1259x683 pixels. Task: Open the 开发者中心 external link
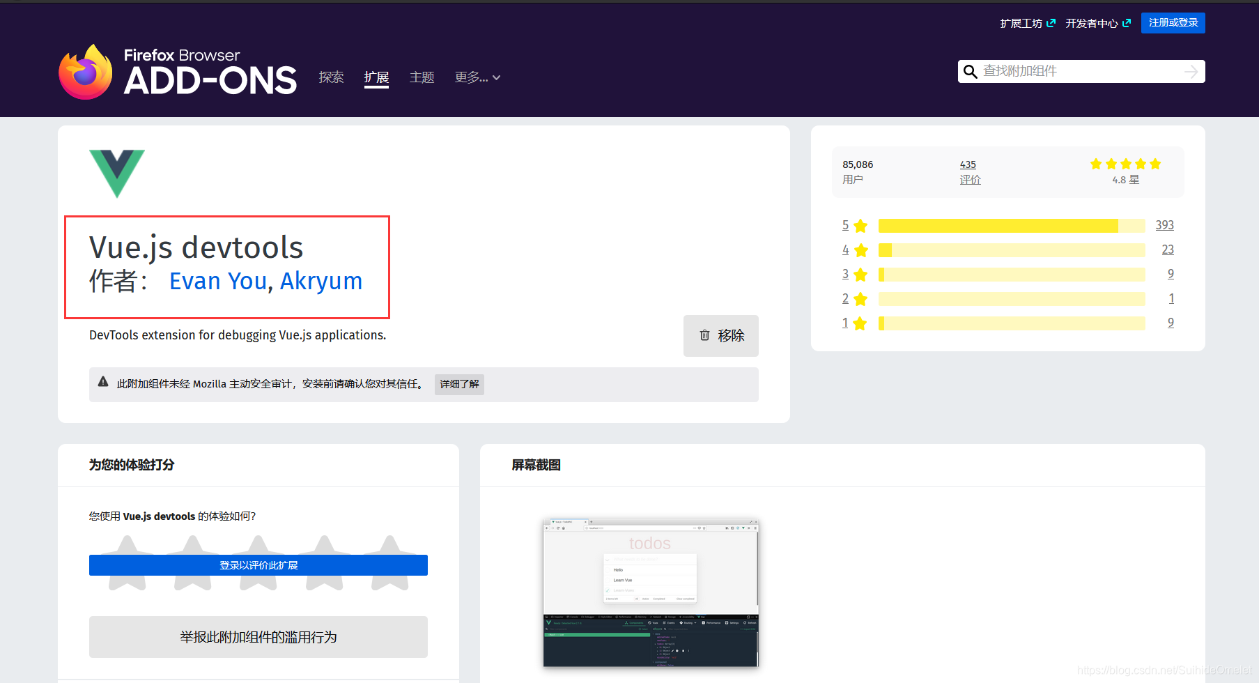[x=1098, y=23]
